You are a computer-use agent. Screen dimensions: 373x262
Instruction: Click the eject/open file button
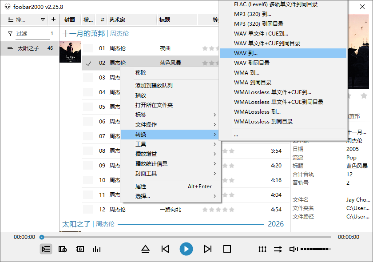click(145, 249)
